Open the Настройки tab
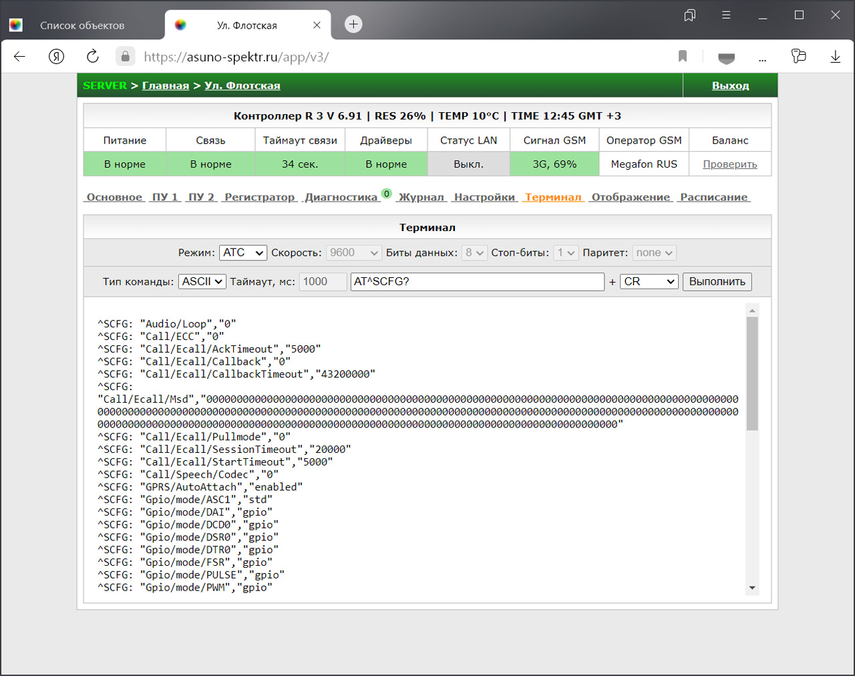 click(x=484, y=197)
